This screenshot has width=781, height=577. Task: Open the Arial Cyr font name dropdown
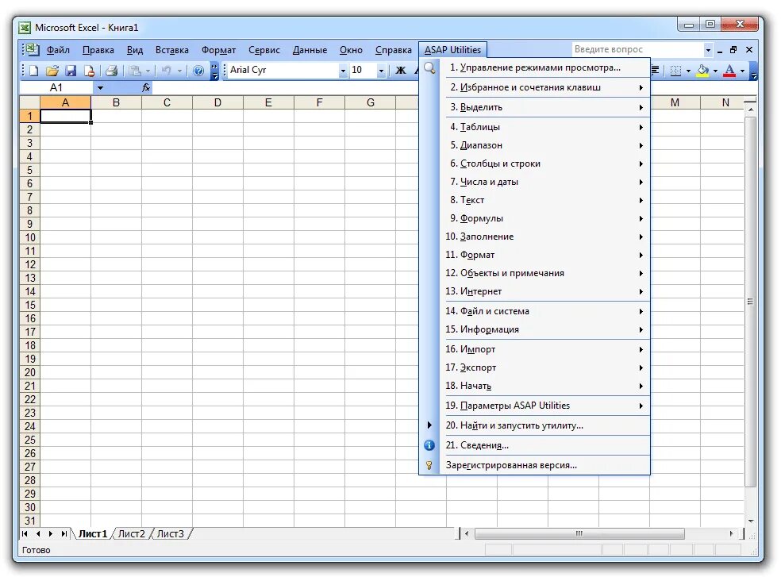click(x=343, y=71)
